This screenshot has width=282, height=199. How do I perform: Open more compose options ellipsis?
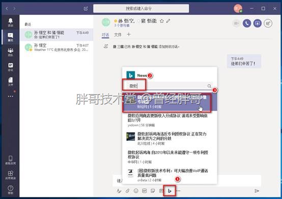click(x=178, y=191)
